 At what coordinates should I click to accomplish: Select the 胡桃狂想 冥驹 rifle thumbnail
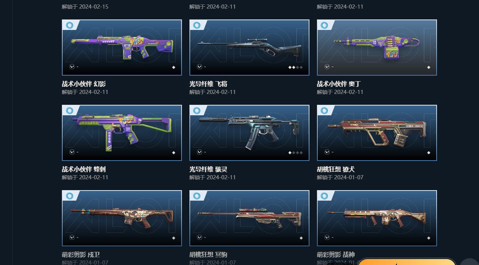[x=249, y=218]
